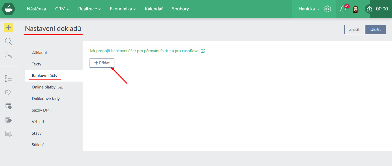Click the Přidat button
Viewport: 392px width, 166px height.
click(102, 63)
